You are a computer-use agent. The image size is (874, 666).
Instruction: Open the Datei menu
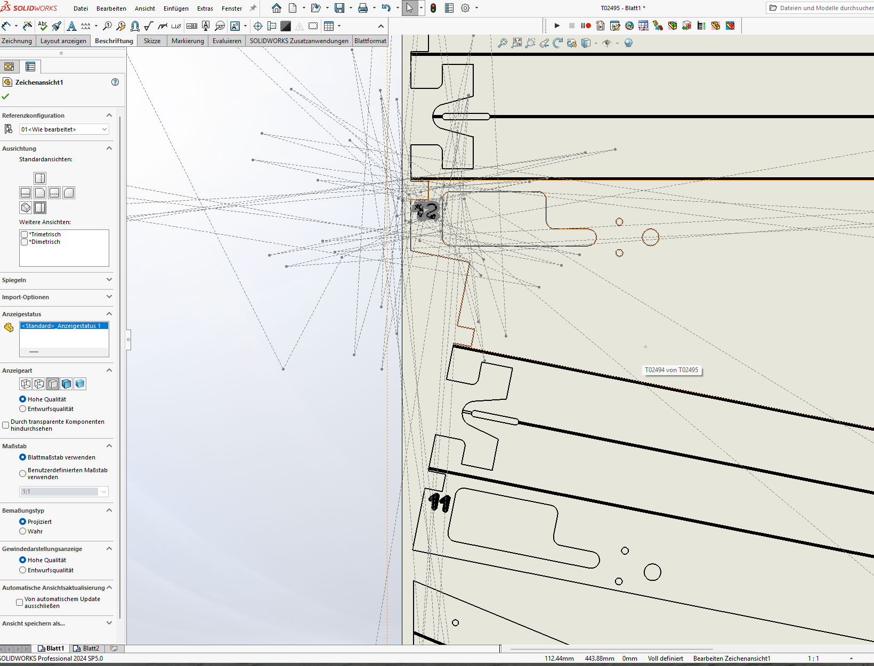pyautogui.click(x=80, y=9)
